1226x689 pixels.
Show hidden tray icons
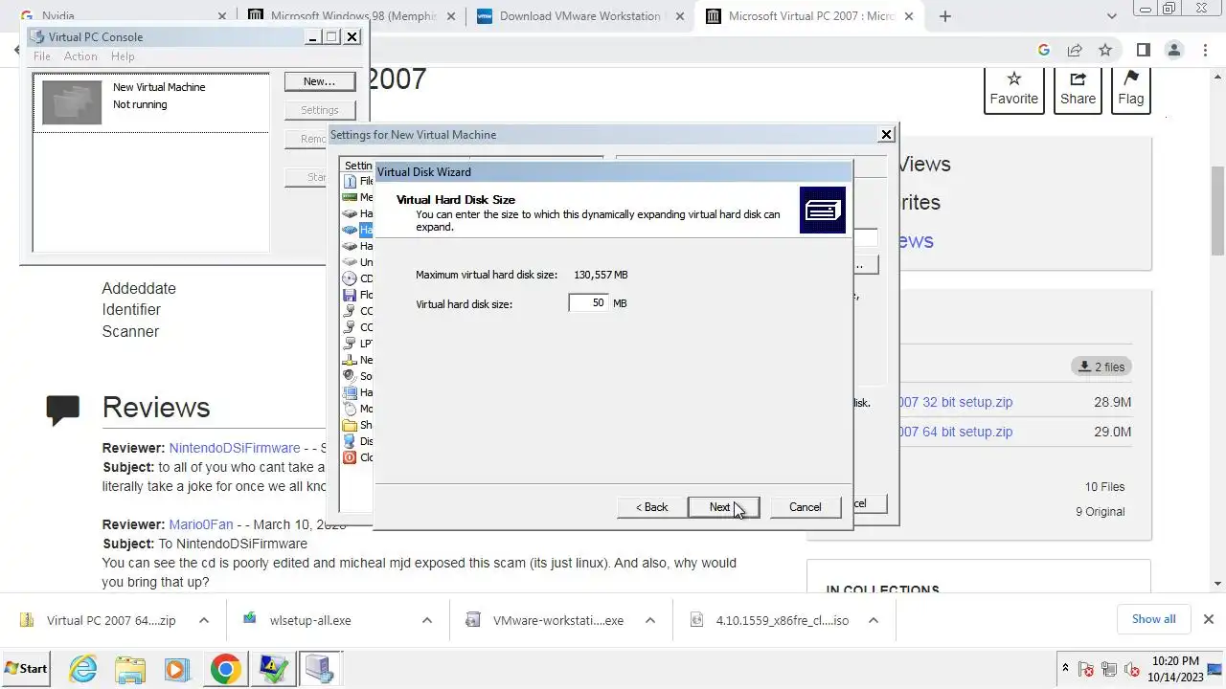(x=1065, y=668)
